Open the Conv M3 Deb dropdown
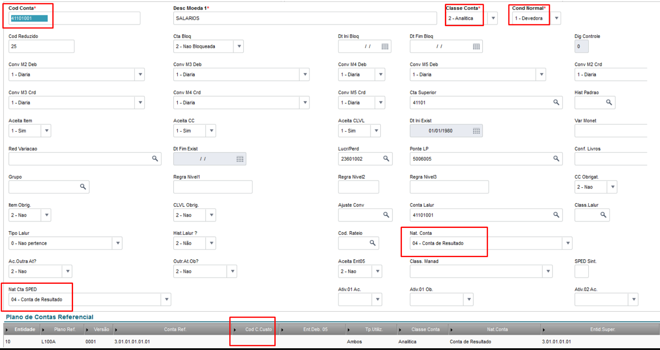660x350 pixels. [x=305, y=74]
